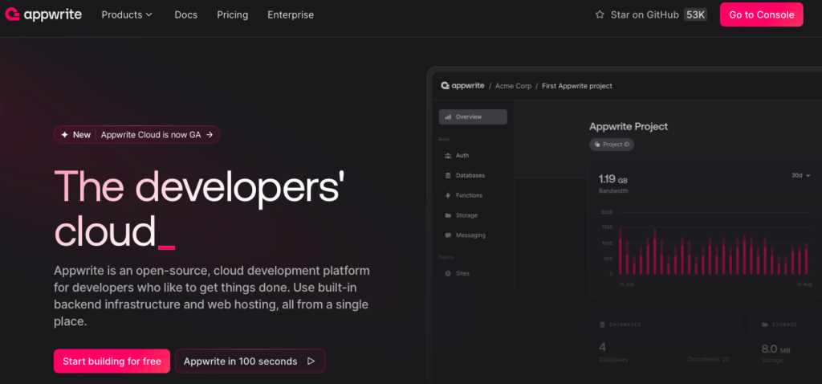Viewport: 822px width, 384px height.
Task: Click the Sites globe icon
Action: [448, 274]
